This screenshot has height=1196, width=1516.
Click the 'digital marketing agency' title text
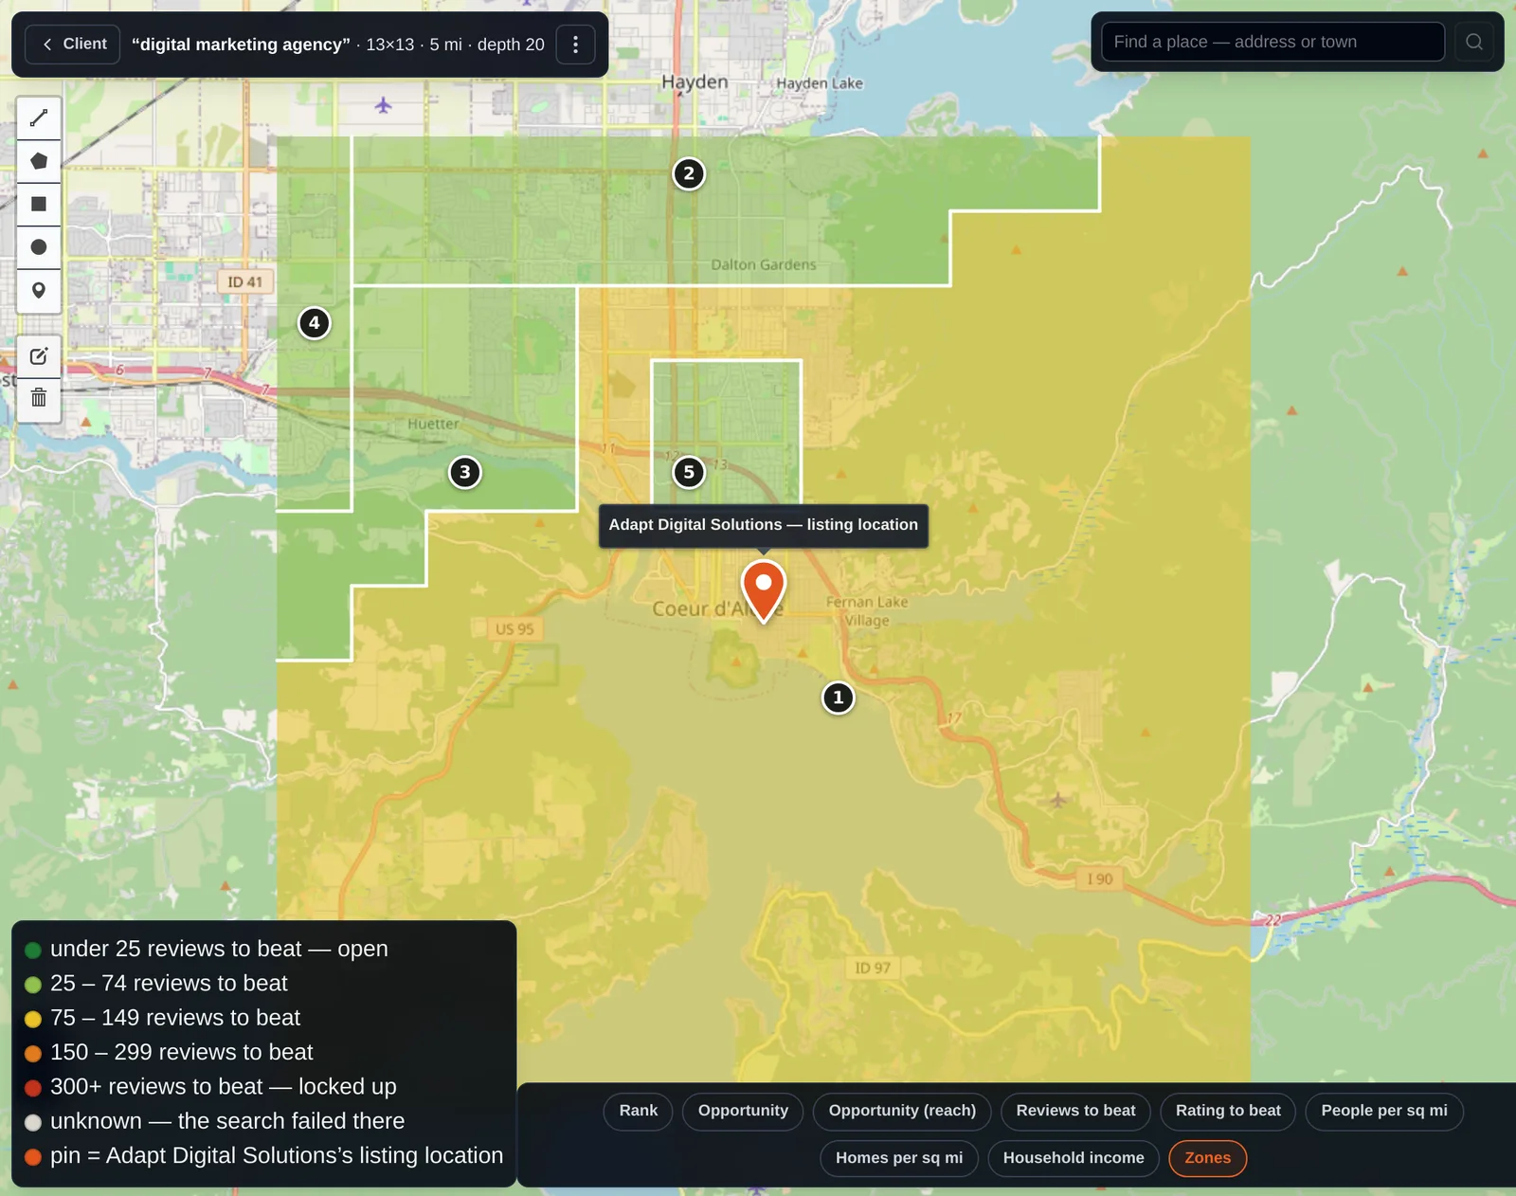pos(241,45)
